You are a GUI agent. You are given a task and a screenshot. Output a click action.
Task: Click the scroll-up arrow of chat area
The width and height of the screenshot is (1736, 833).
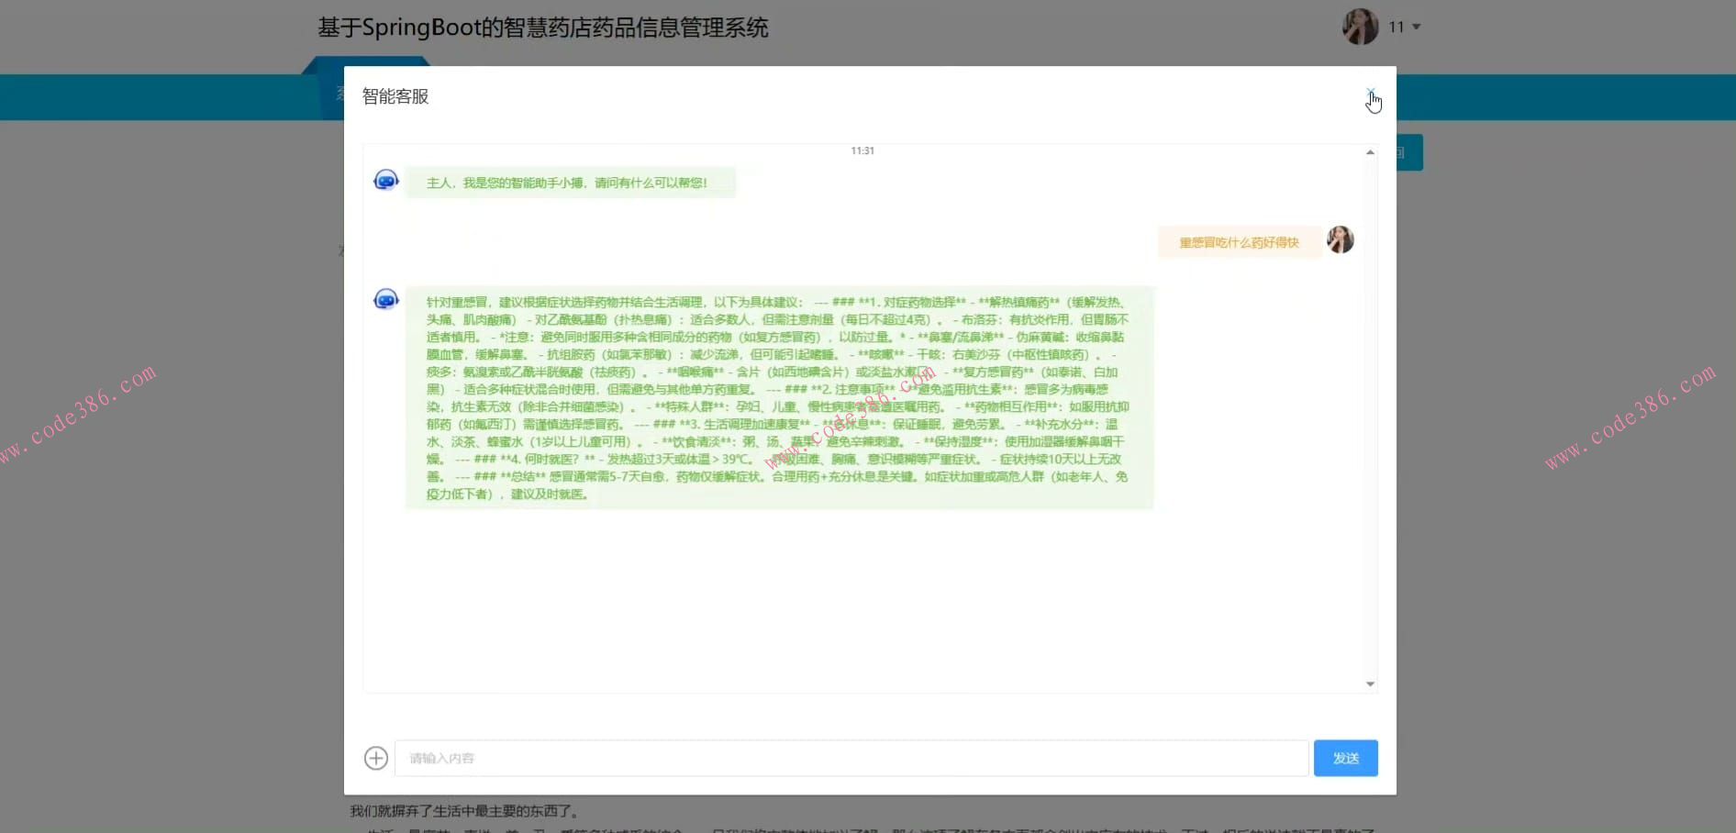point(1371,151)
